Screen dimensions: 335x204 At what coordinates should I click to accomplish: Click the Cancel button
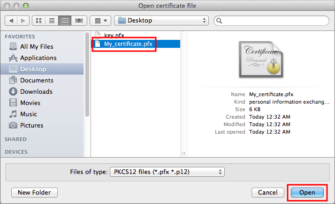(x=268, y=192)
